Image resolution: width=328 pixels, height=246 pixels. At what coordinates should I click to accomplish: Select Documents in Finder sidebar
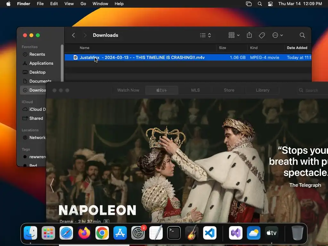pos(40,81)
